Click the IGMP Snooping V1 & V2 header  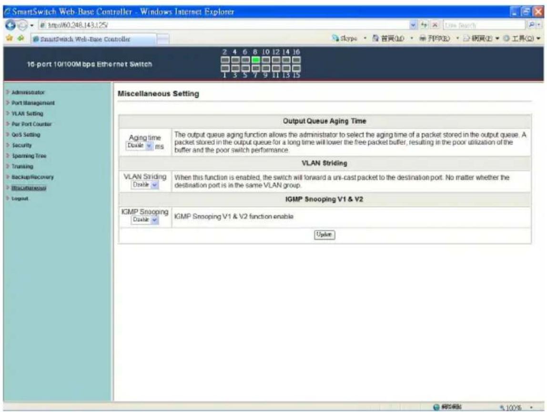pyautogui.click(x=324, y=199)
